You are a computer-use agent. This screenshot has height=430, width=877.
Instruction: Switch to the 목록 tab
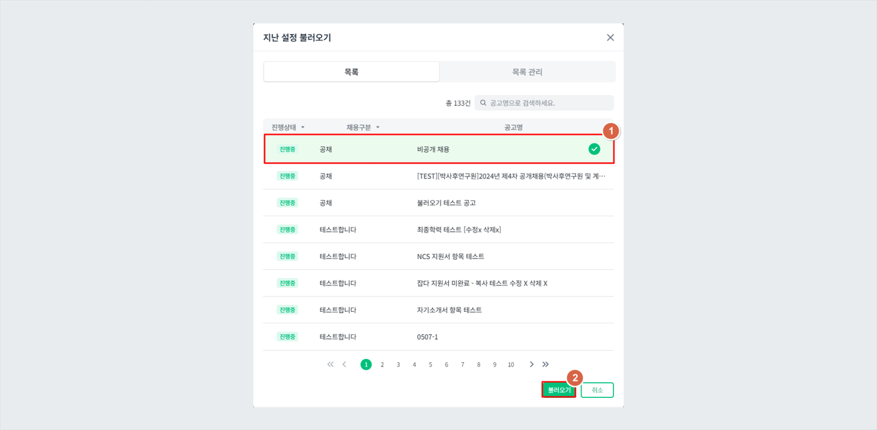(351, 71)
